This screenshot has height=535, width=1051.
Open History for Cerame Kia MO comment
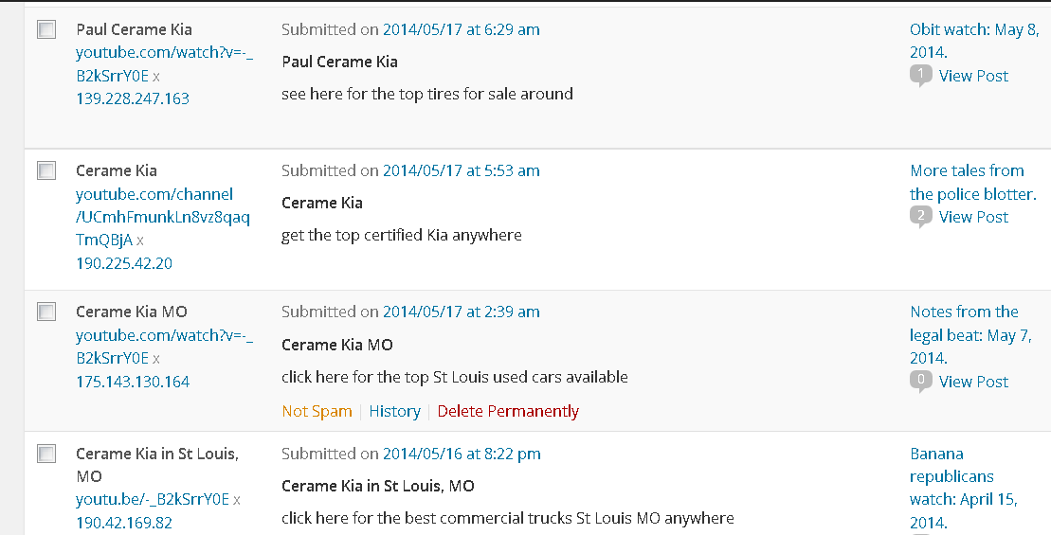pos(394,411)
